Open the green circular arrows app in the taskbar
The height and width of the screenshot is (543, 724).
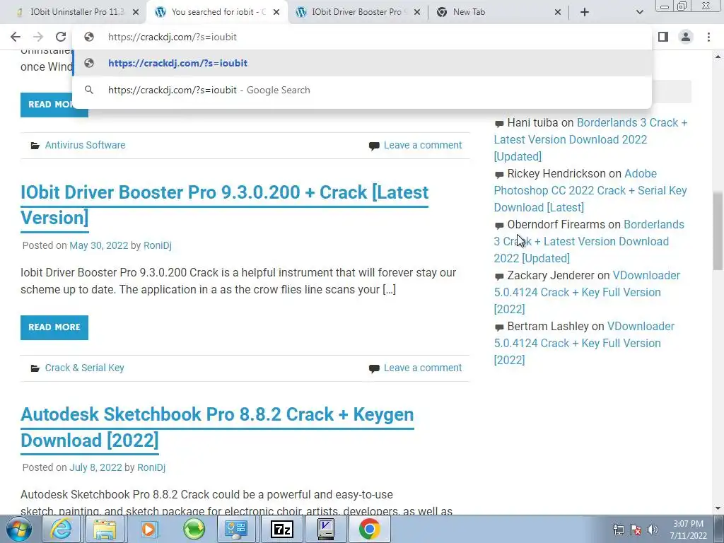click(x=194, y=529)
